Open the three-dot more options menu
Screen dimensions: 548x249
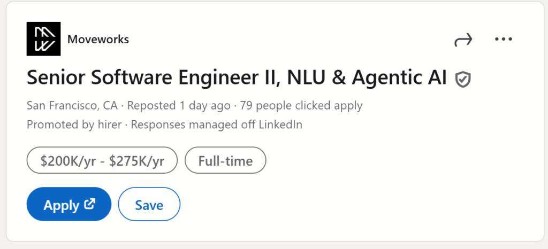[x=504, y=40]
